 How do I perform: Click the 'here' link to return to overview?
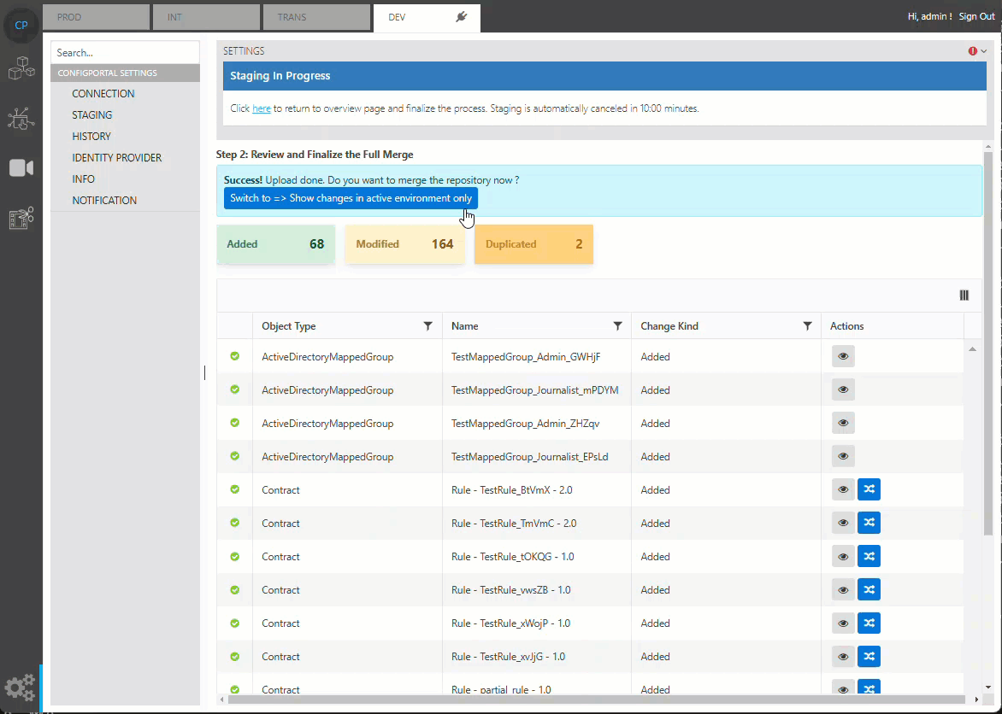point(262,108)
